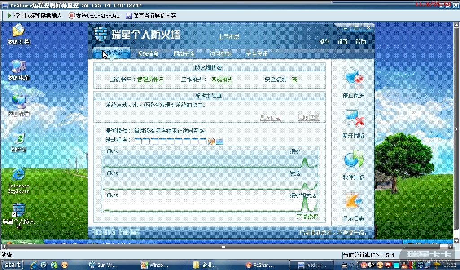Select Internet Explorer desktop icon
This screenshot has height=270, width=460.
click(18, 181)
